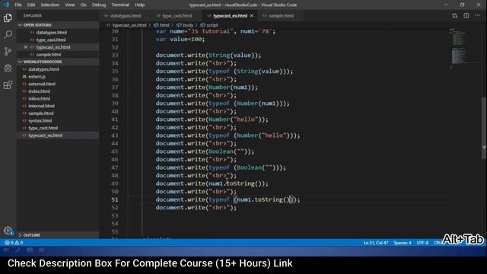Open the Manage gear icon
The height and width of the screenshot is (274, 487).
click(8, 231)
